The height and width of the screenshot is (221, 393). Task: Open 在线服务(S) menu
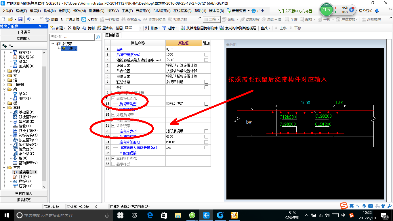[182, 11]
